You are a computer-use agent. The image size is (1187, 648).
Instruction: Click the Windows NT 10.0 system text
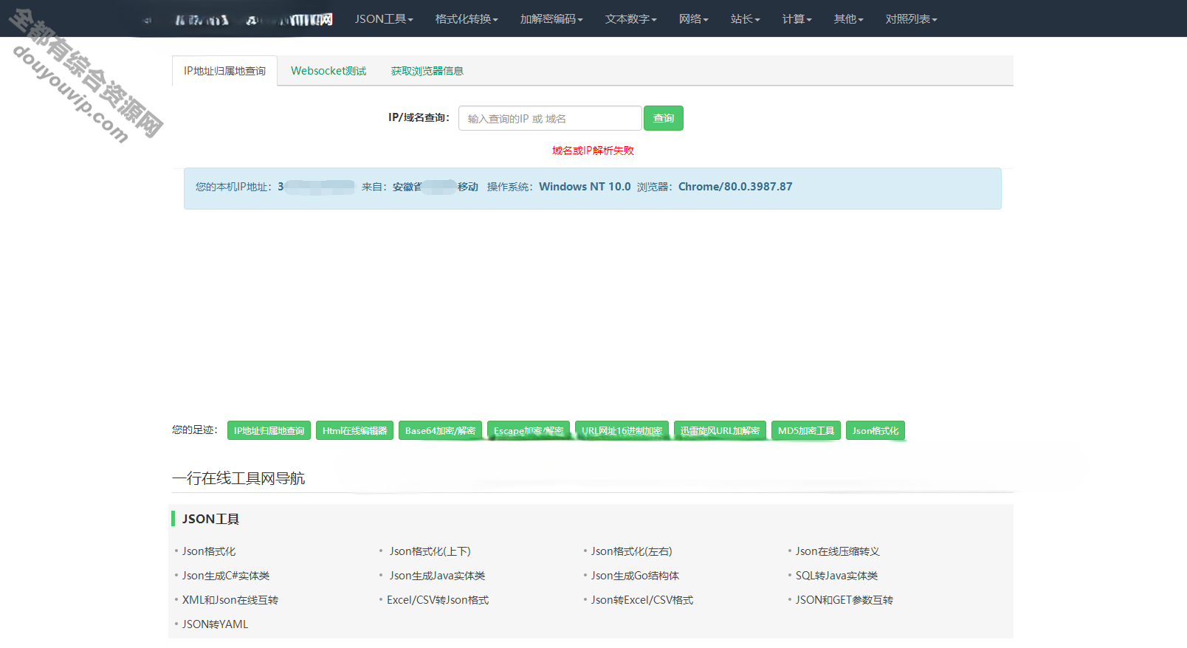[x=585, y=187]
